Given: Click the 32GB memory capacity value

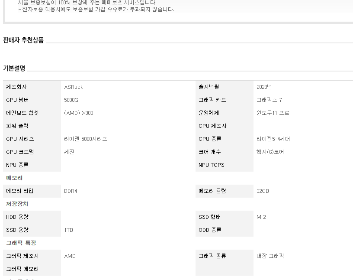Looking at the screenshot, I should point(263,191).
